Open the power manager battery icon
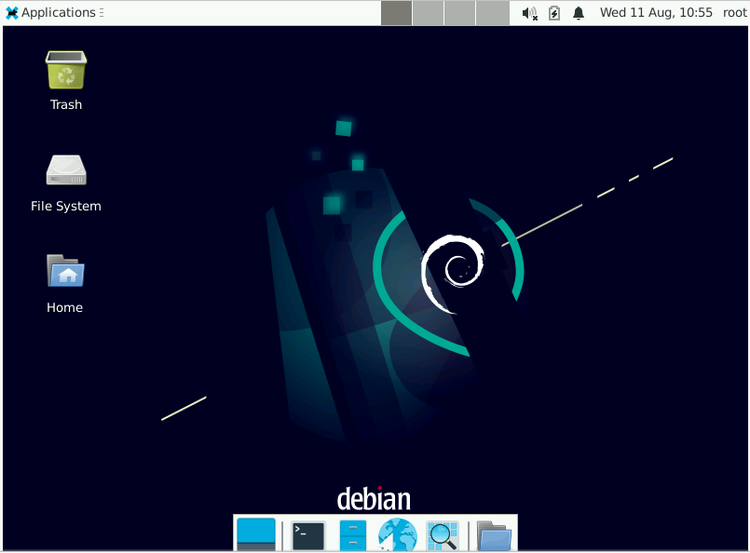750x553 pixels. pyautogui.click(x=554, y=13)
